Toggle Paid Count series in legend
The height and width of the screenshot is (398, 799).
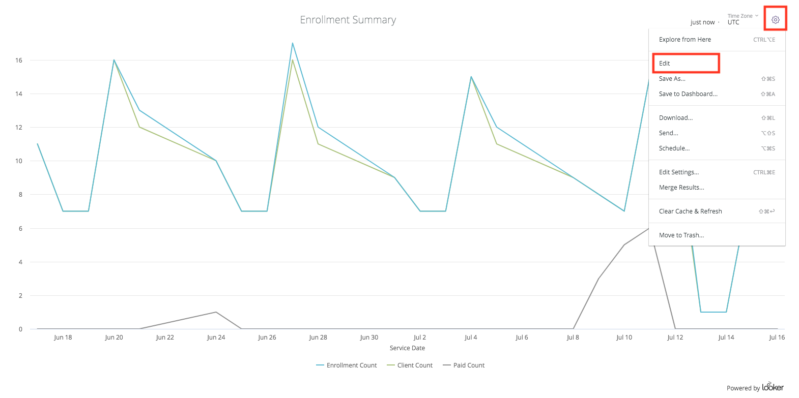pos(464,365)
